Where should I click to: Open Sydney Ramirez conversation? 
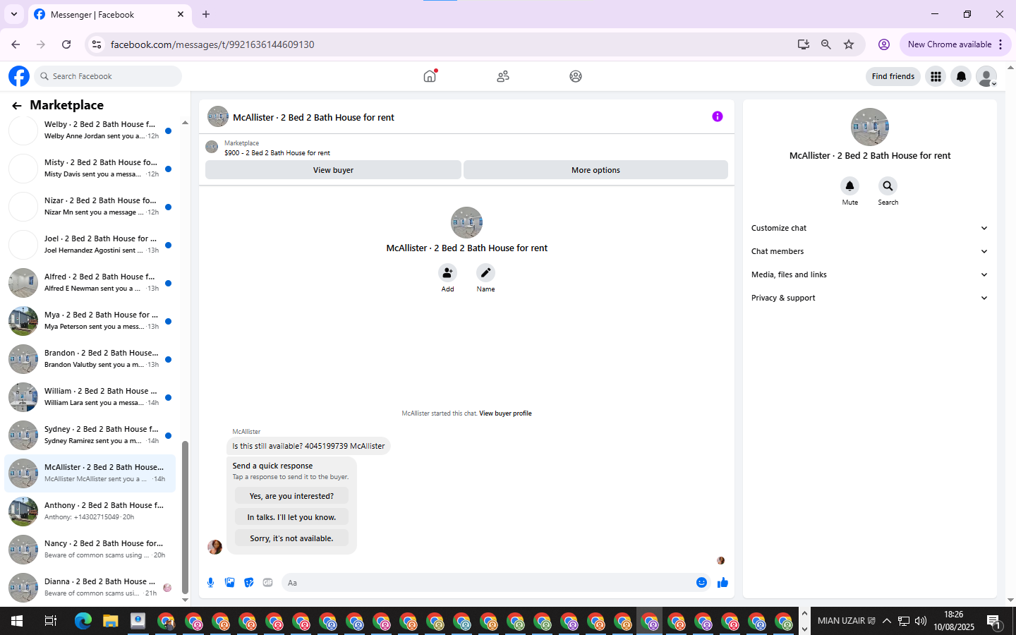click(x=90, y=435)
